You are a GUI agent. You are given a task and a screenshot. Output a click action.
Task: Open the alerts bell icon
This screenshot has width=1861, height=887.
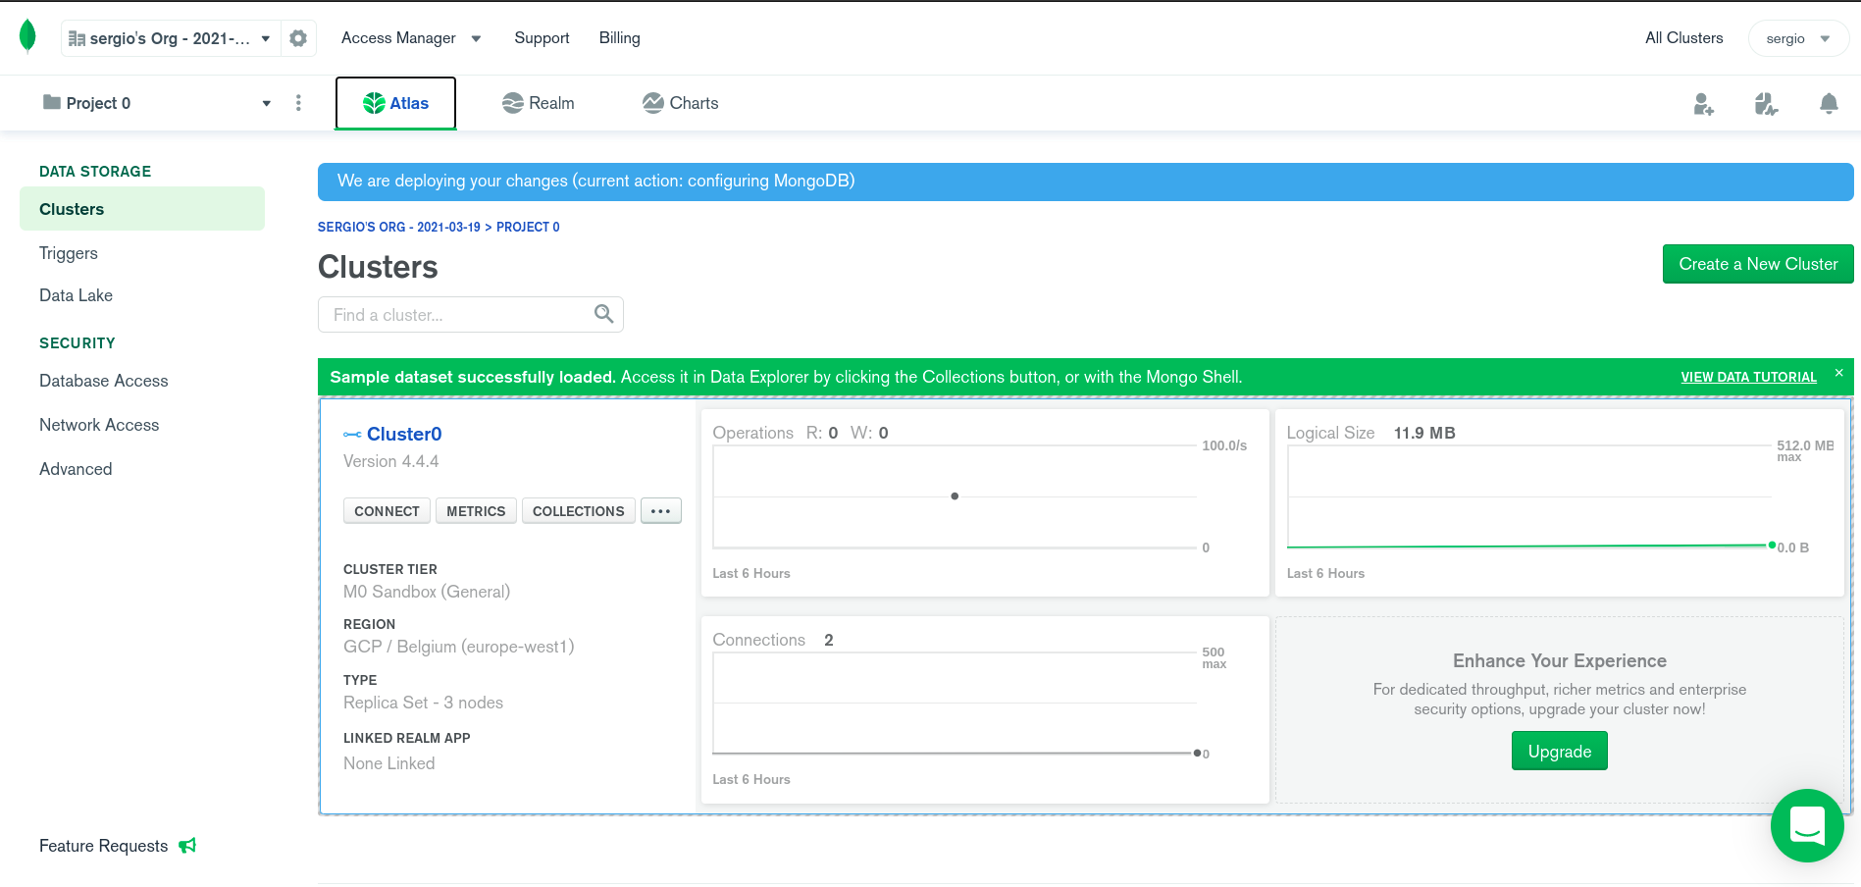1829,104
